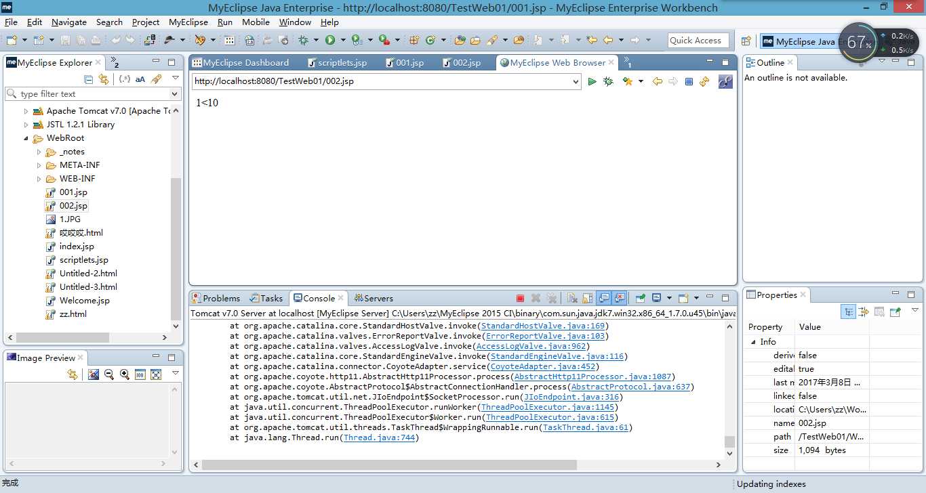Click Open Perspective icon near Quick Access
The height and width of the screenshot is (493, 926).
746,41
